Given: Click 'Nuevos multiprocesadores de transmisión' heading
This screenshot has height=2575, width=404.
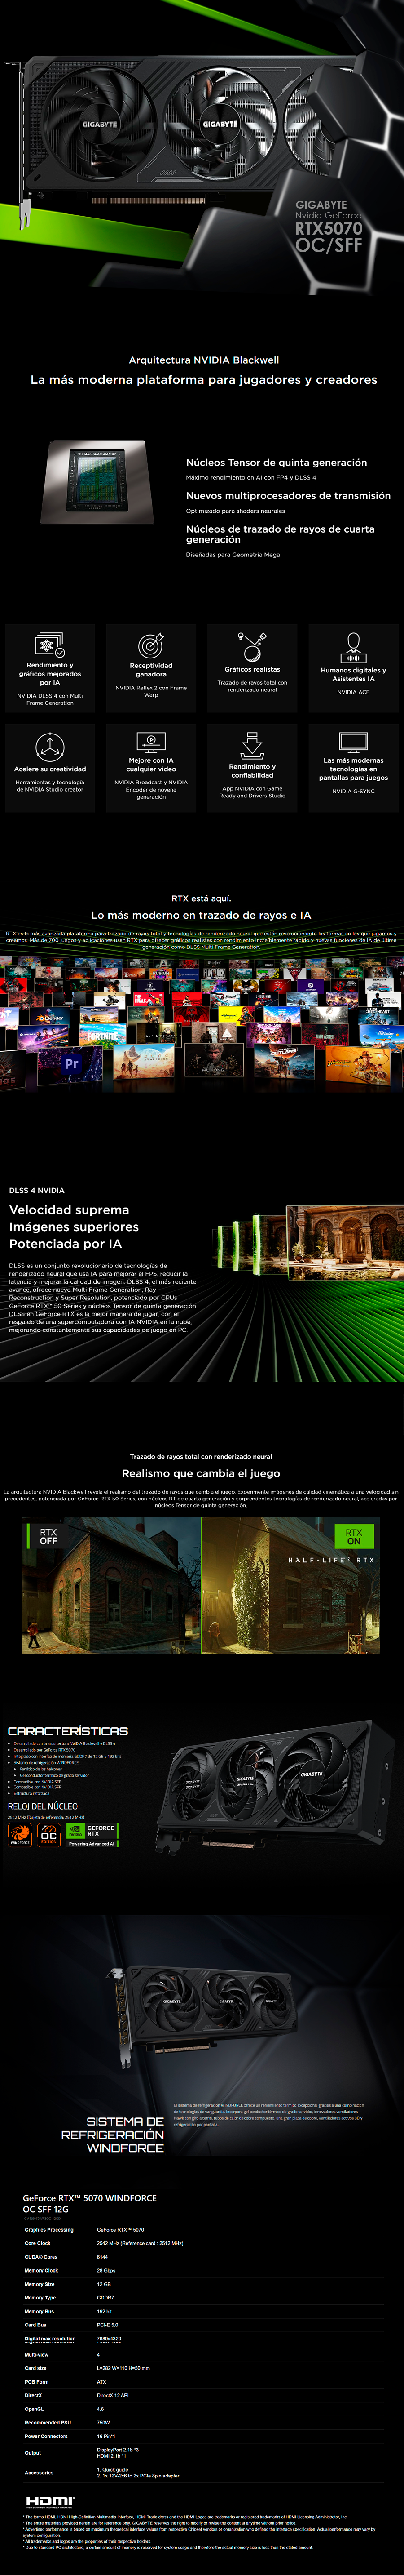Looking at the screenshot, I should pyautogui.click(x=288, y=496).
